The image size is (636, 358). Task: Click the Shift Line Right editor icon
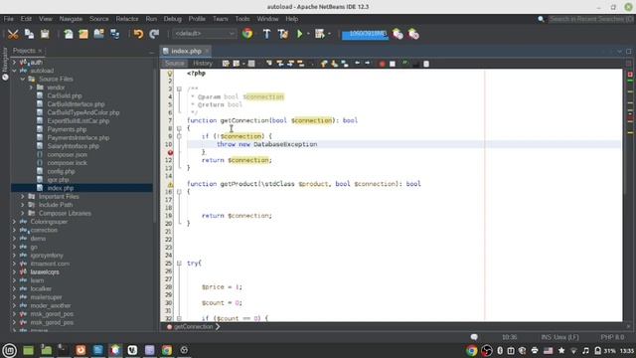[x=368, y=64]
